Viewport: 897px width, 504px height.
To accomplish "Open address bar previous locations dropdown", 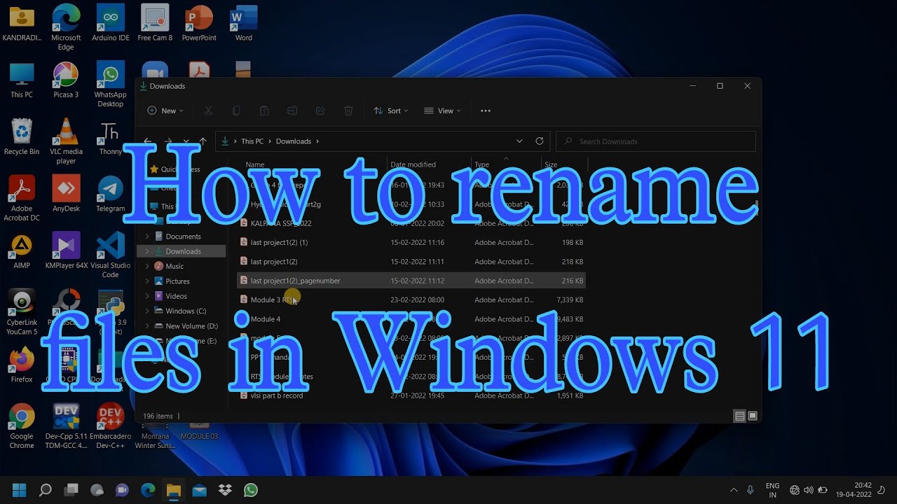I will click(x=519, y=141).
